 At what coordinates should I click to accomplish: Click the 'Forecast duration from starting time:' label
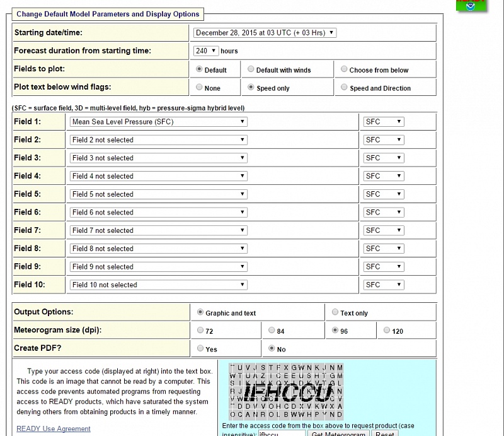pyautogui.click(x=83, y=50)
